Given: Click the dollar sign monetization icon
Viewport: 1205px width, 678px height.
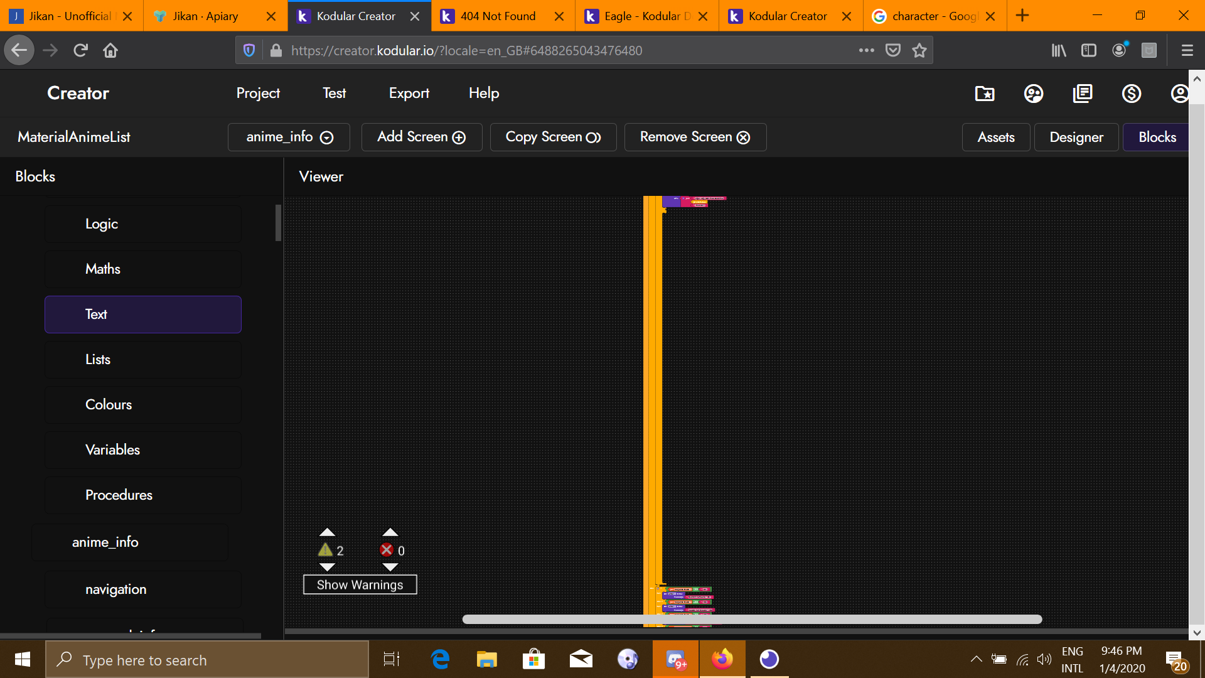Looking at the screenshot, I should [1132, 94].
